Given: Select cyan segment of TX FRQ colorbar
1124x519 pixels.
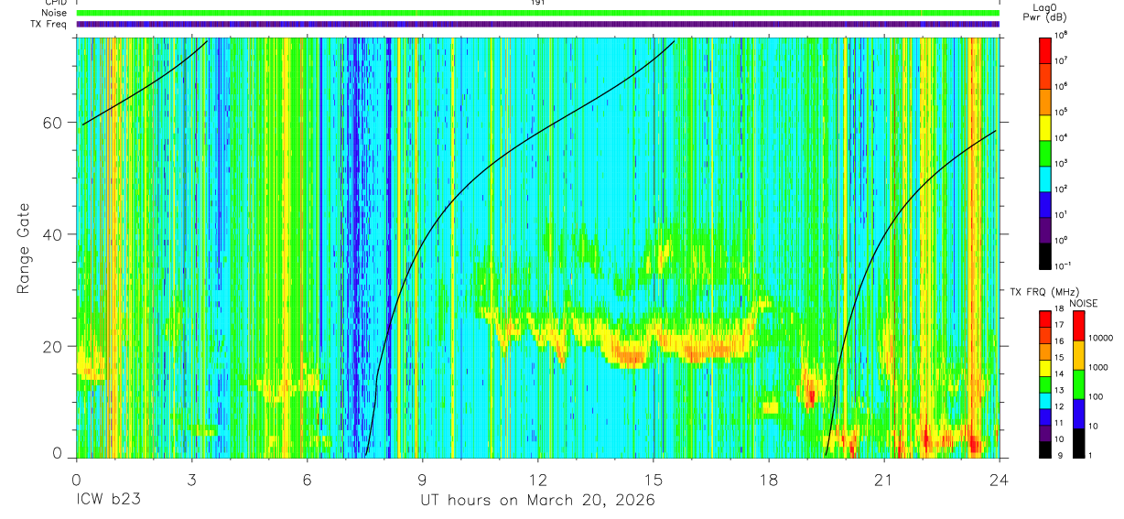Looking at the screenshot, I should tap(1045, 401).
